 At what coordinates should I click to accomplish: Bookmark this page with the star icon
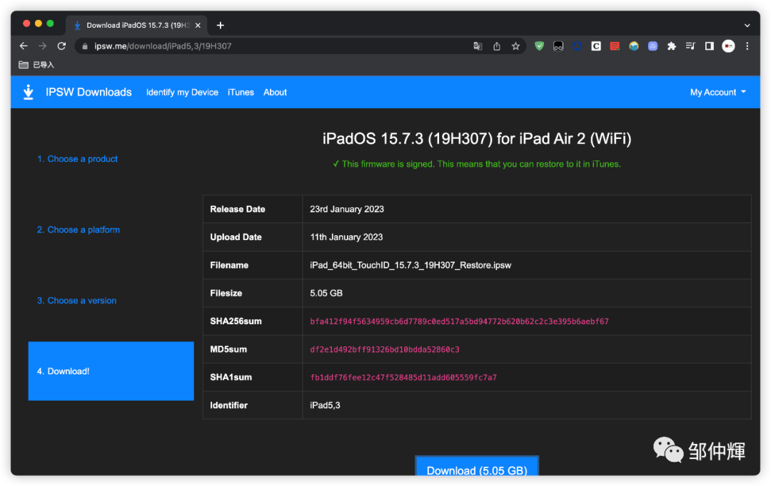[515, 46]
